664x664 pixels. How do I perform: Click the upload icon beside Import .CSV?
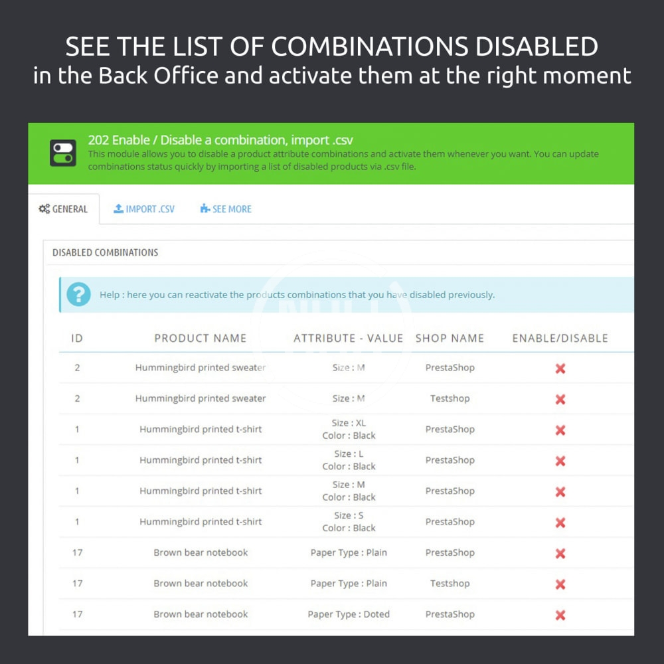pos(118,208)
